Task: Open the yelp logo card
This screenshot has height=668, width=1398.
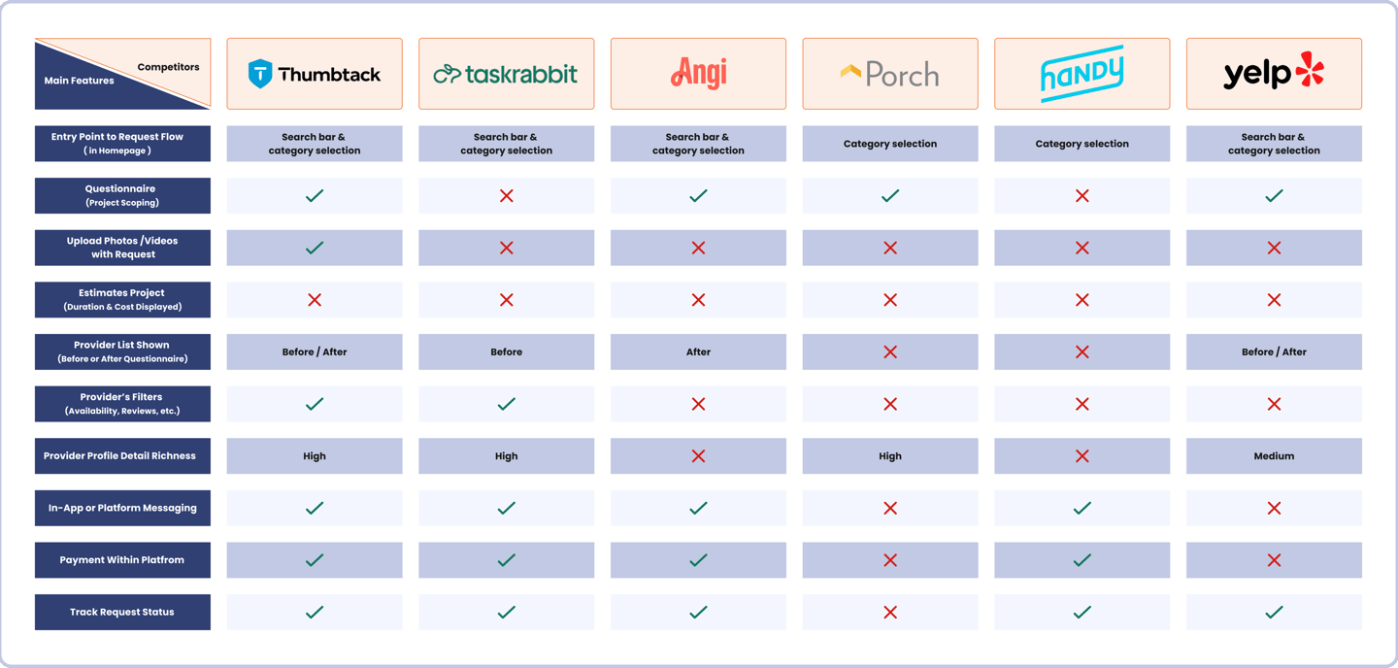Action: pyautogui.click(x=1274, y=74)
